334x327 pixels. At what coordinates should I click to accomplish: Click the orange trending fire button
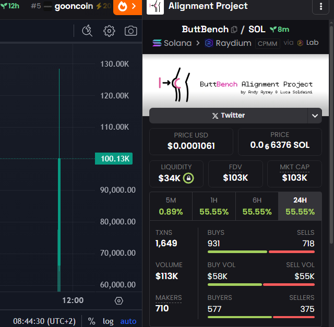click(x=127, y=7)
